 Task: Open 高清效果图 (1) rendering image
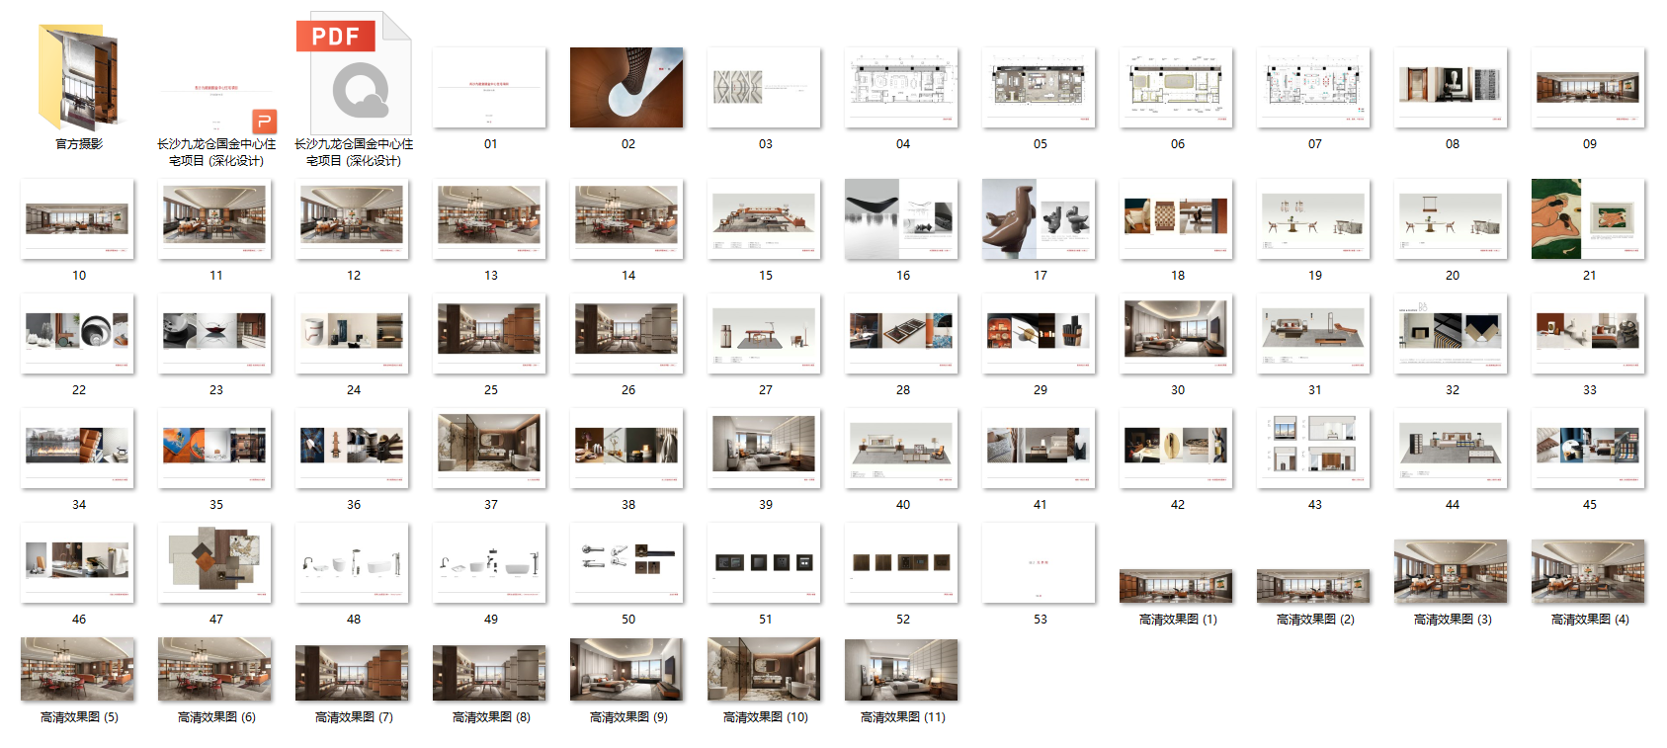pyautogui.click(x=1176, y=586)
